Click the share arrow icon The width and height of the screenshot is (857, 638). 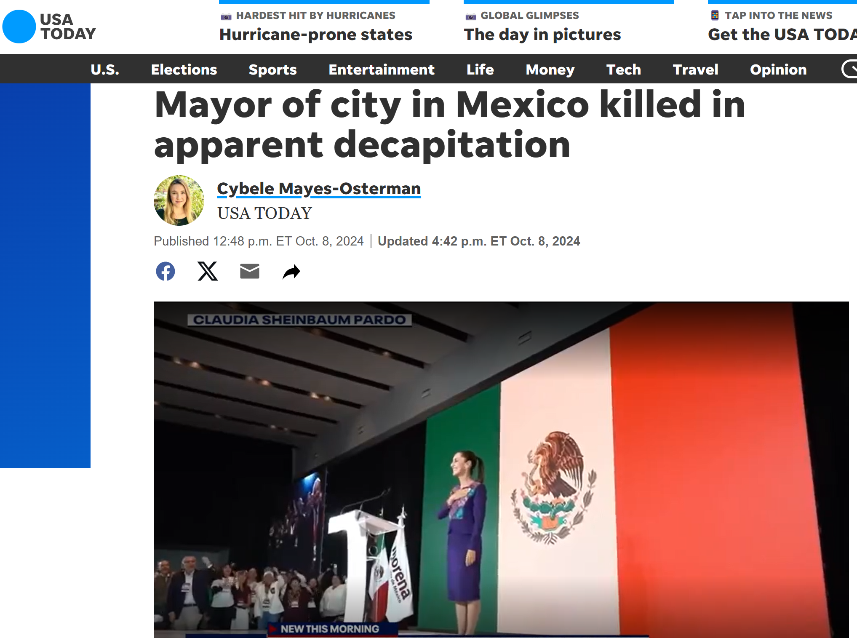coord(291,272)
